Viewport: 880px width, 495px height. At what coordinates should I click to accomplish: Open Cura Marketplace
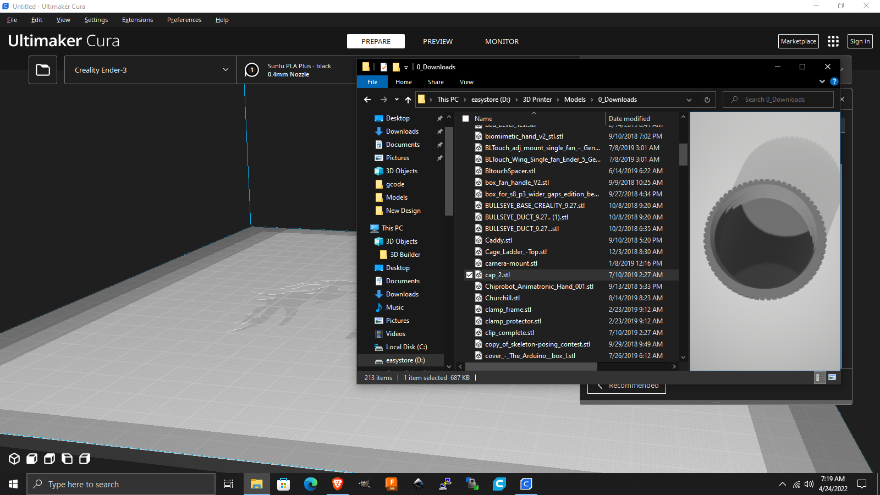[799, 41]
